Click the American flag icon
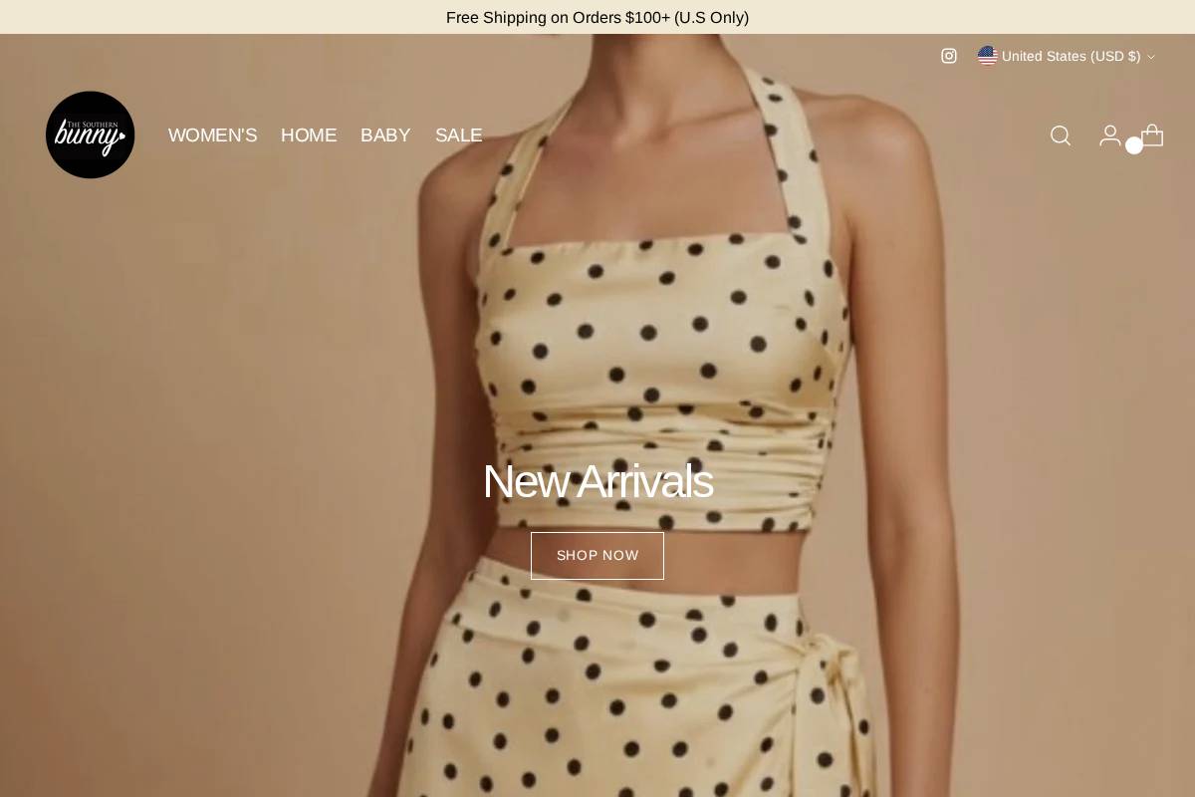This screenshot has width=1195, height=797. (987, 56)
